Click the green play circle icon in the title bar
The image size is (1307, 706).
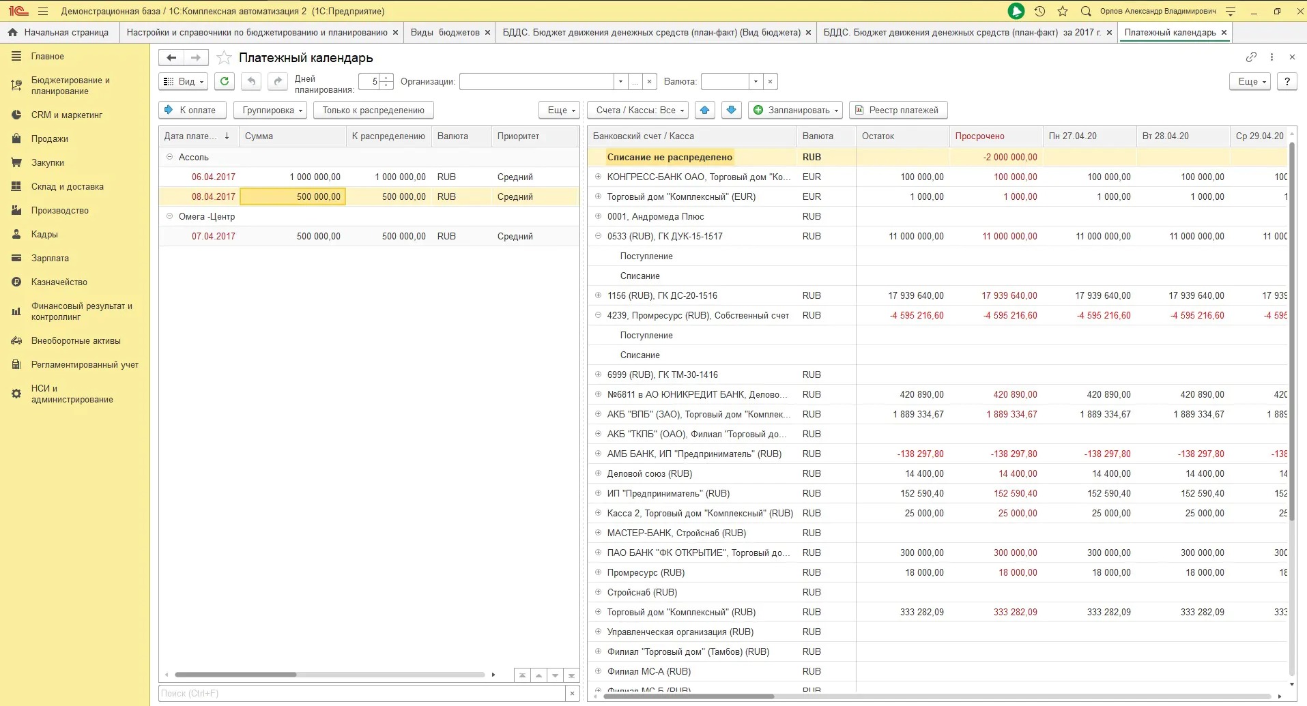click(x=1016, y=11)
